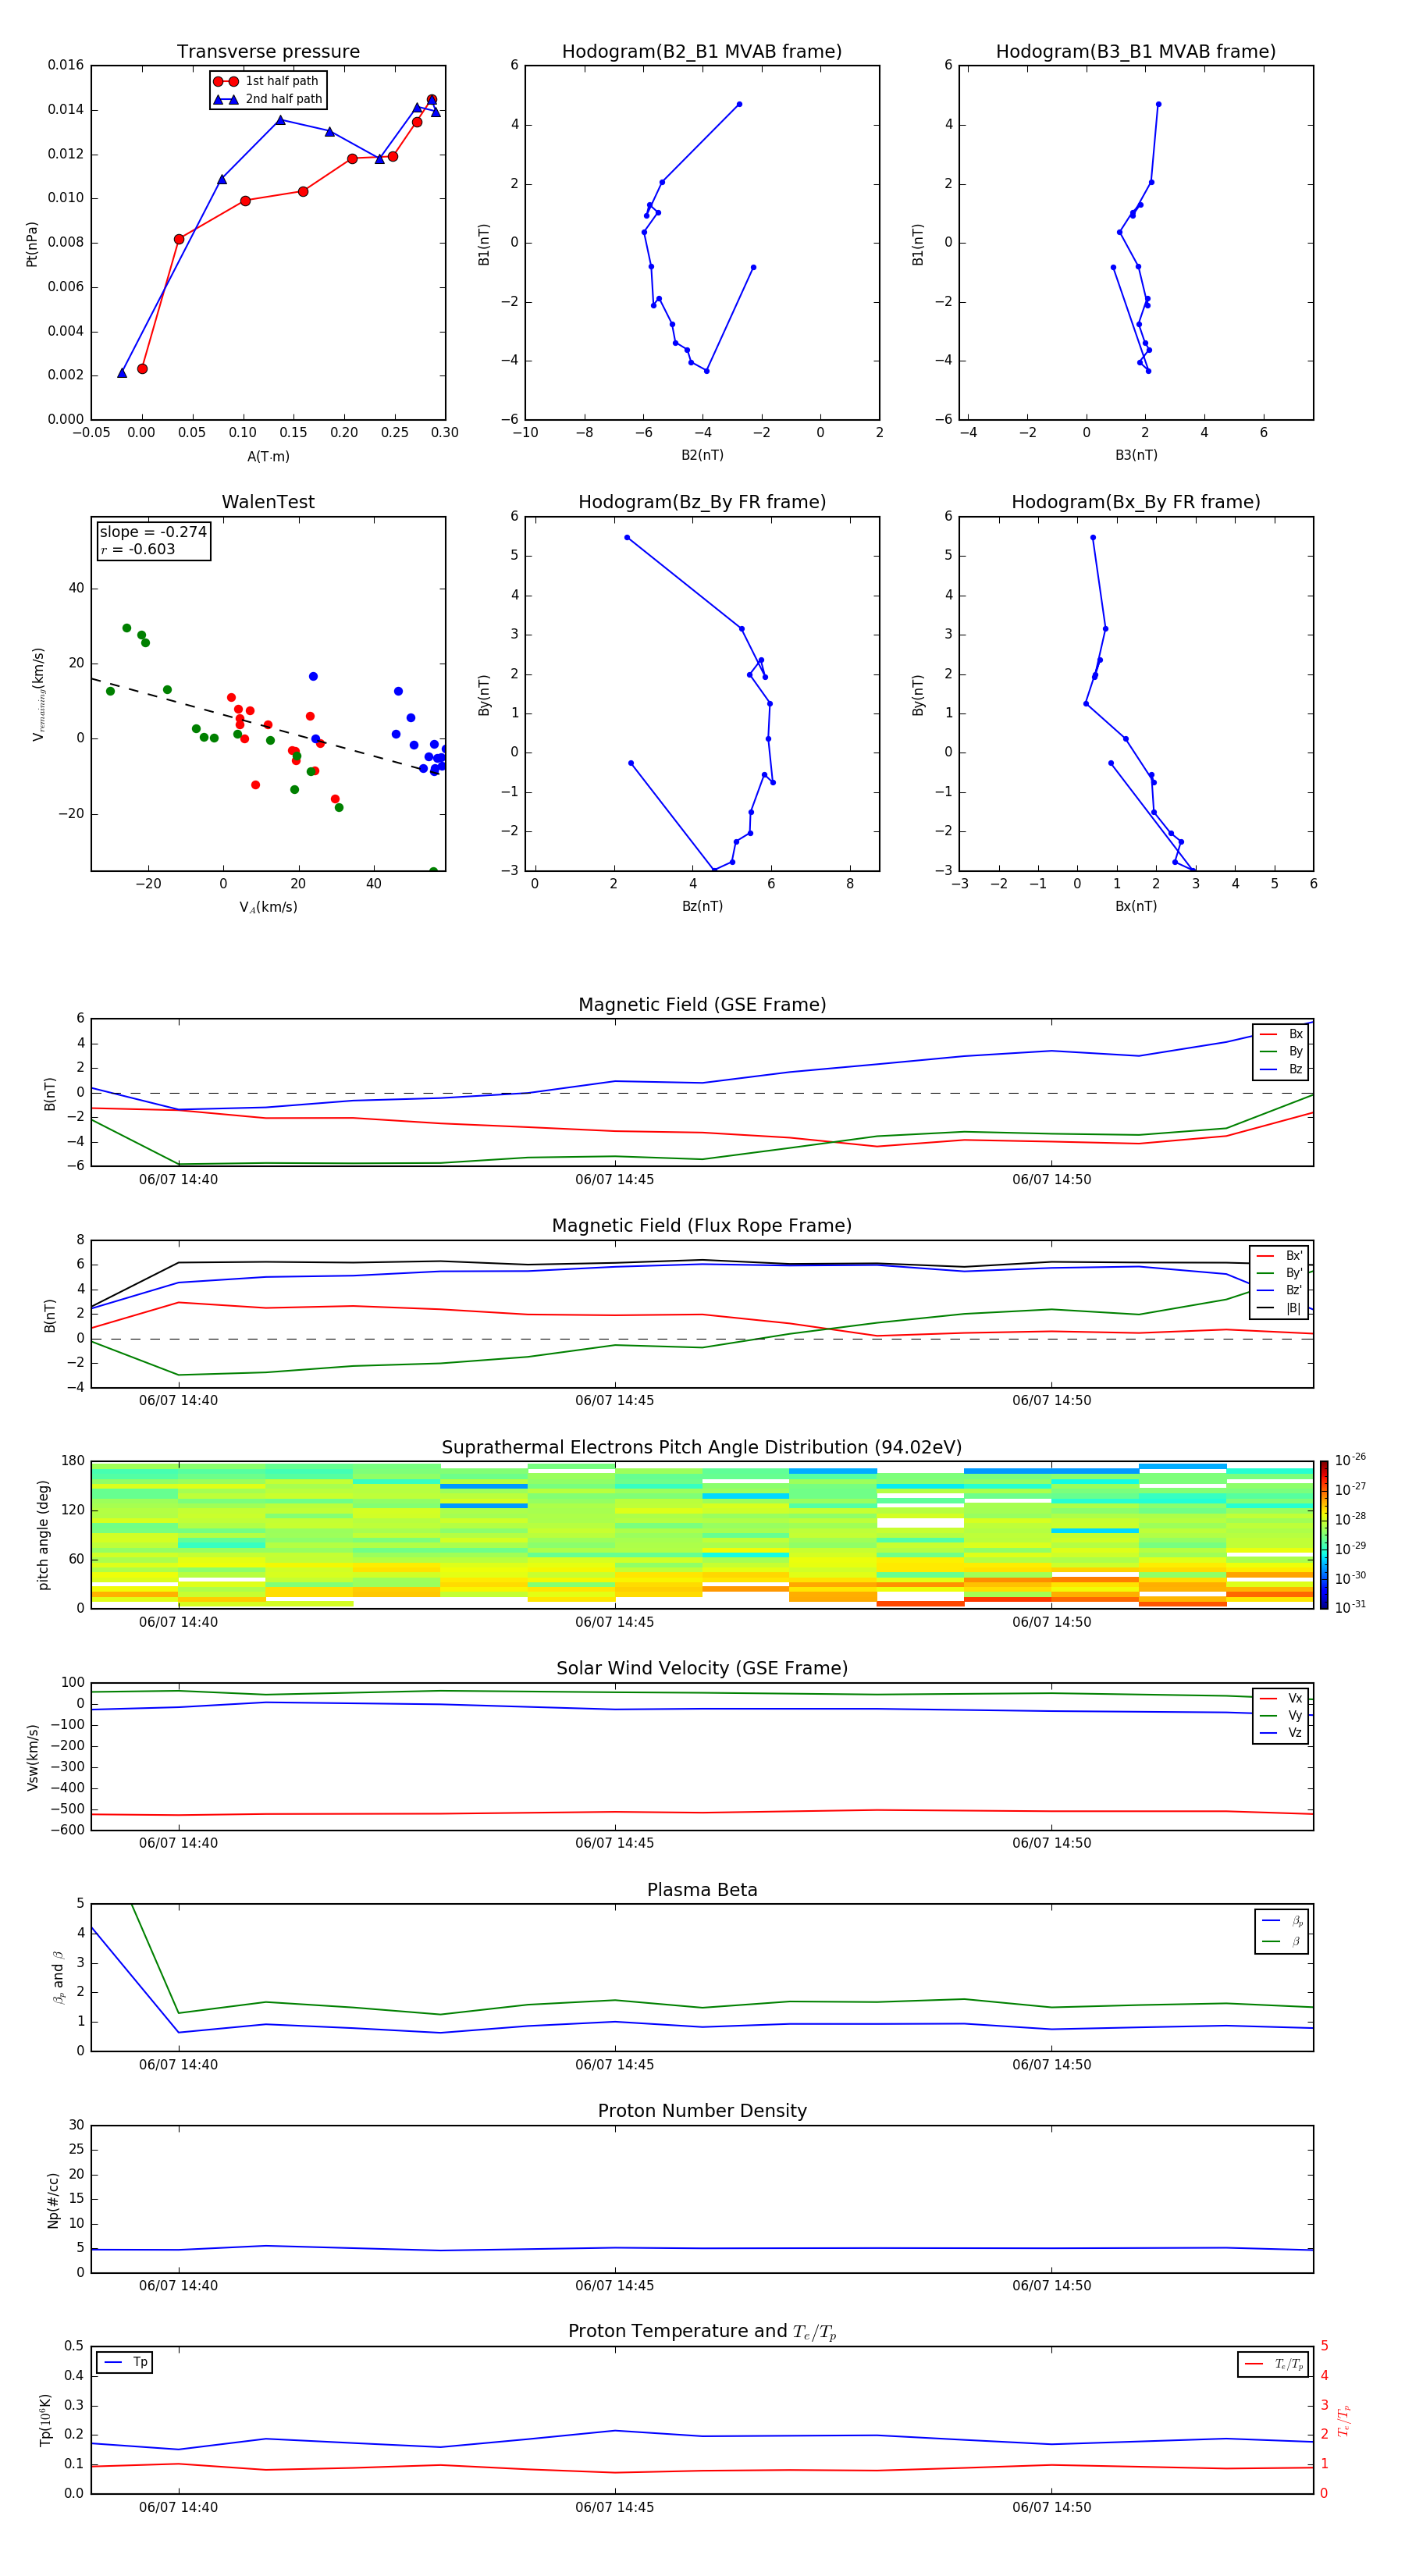The width and height of the screenshot is (1405, 2576).
Task: Click the Hodogram(B3_B1 MVAB frame) title
Action: 1136,52
